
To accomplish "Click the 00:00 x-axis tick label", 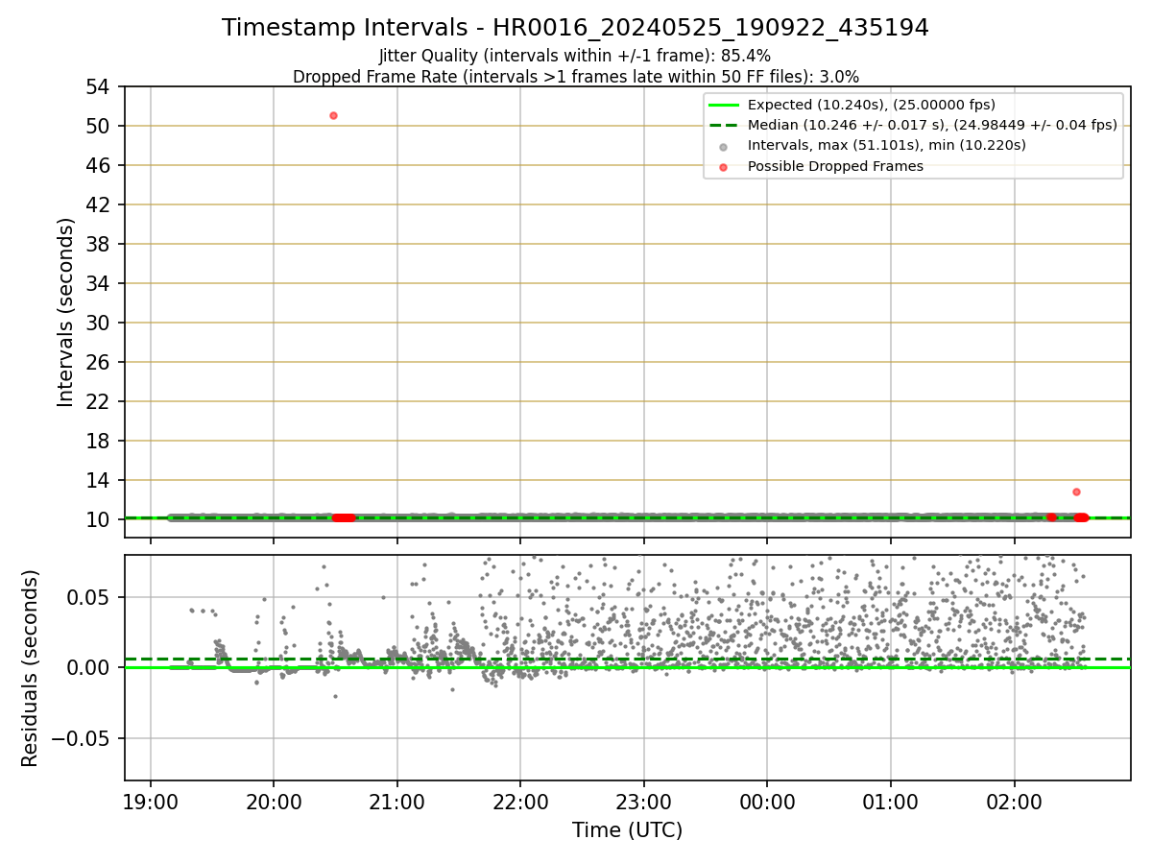I will coord(767,801).
